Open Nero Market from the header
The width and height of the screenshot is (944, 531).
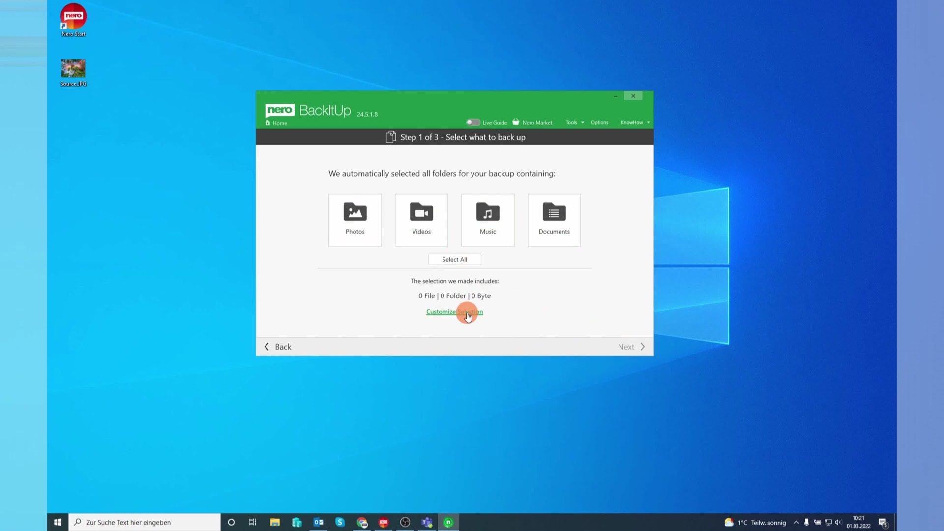coord(532,122)
